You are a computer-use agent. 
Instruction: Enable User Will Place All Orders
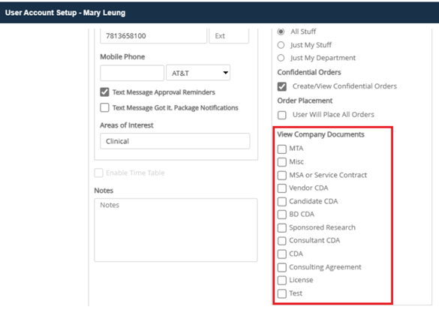[282, 115]
